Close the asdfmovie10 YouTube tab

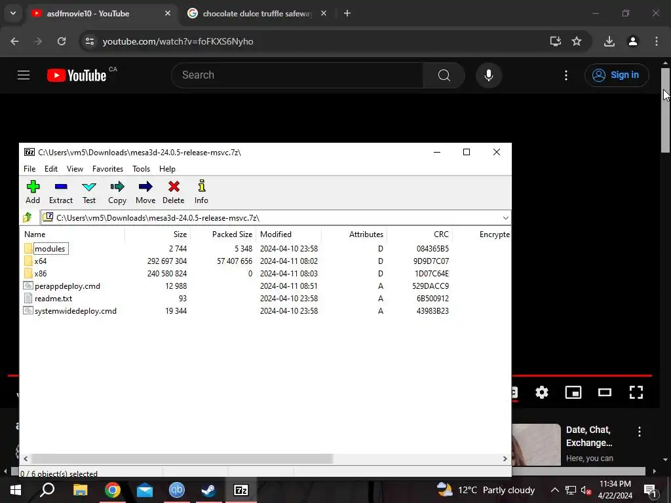[168, 14]
